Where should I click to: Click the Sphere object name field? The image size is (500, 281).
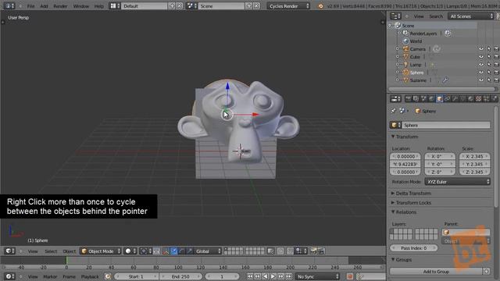[x=446, y=125]
